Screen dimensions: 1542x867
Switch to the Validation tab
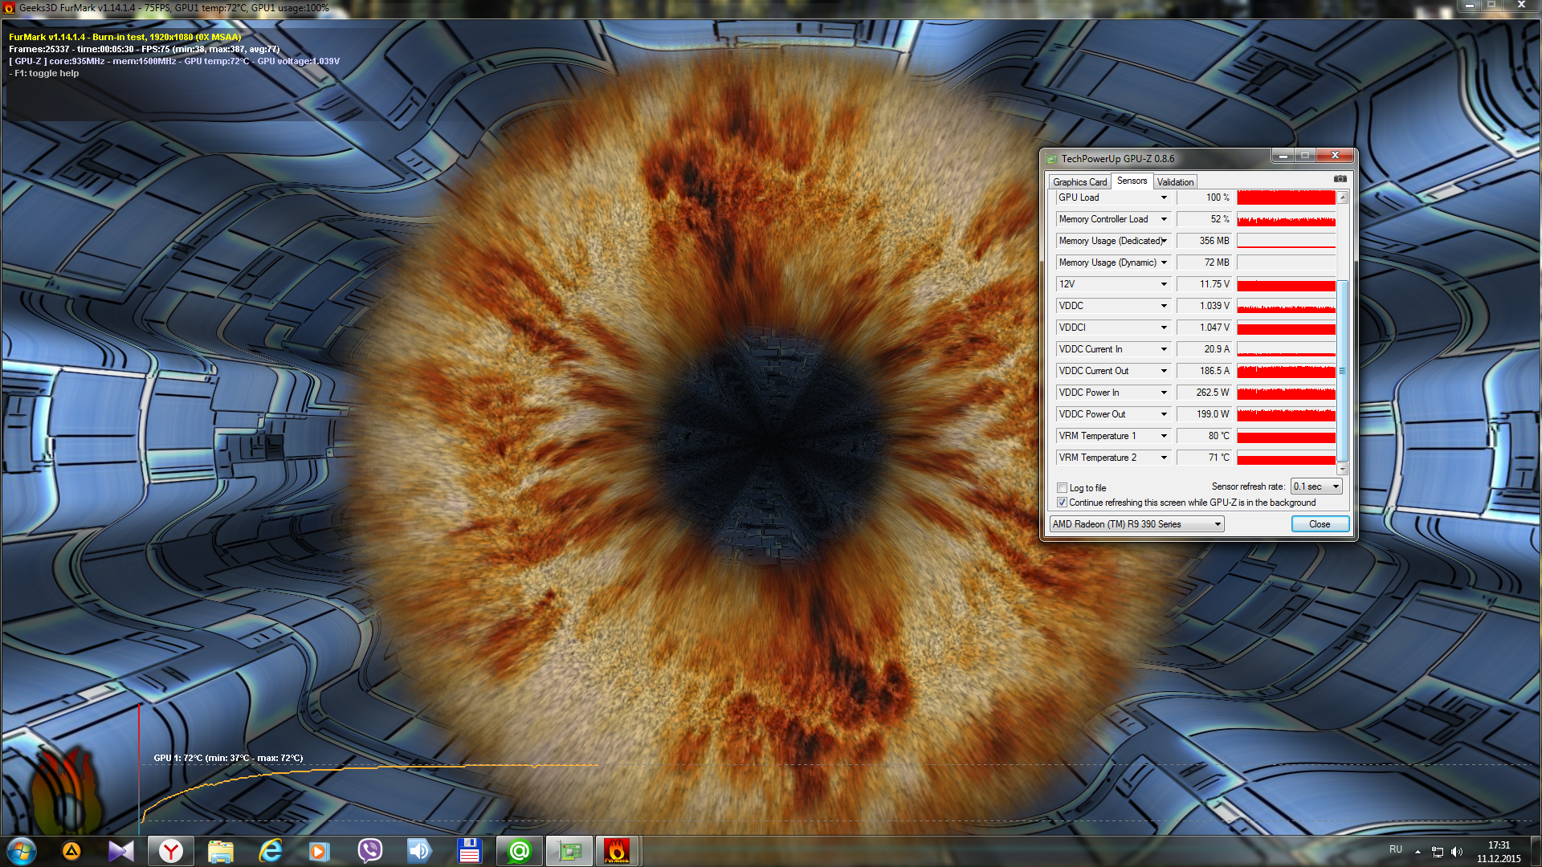(x=1175, y=182)
